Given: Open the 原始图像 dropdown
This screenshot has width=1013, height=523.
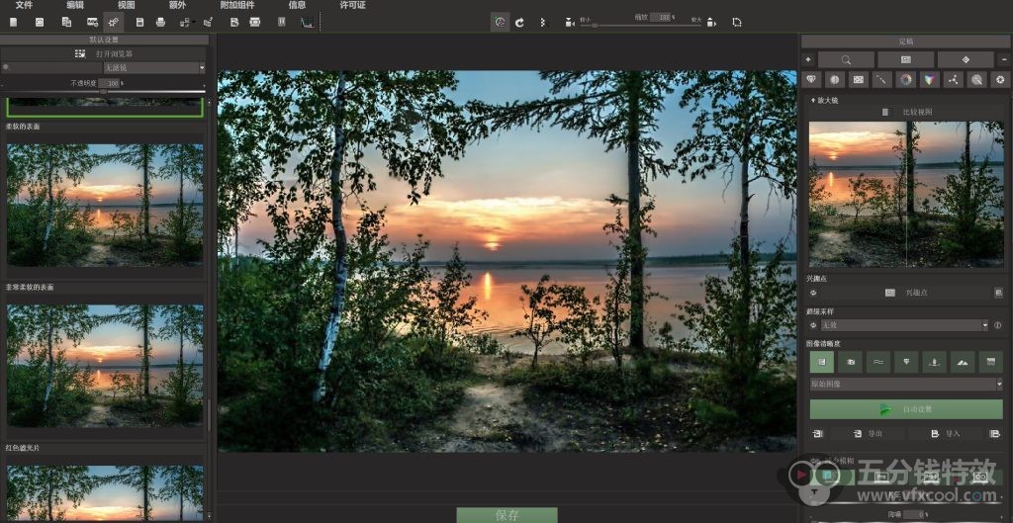Looking at the screenshot, I should tap(906, 385).
